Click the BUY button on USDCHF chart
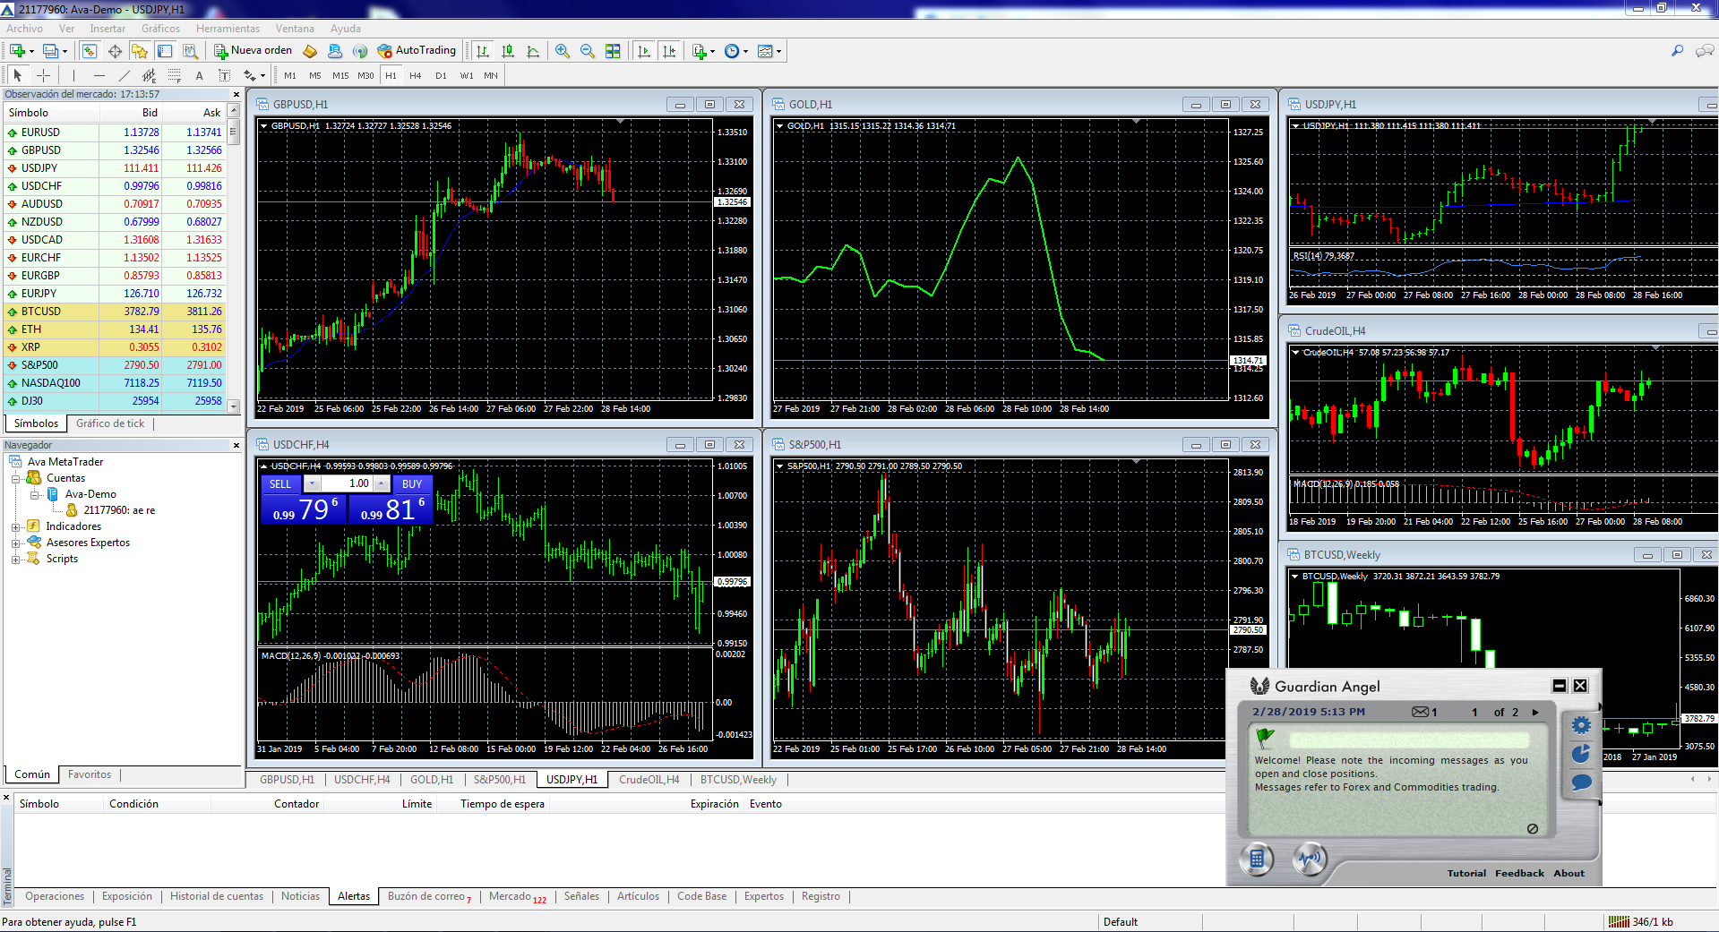1719x932 pixels. click(412, 483)
